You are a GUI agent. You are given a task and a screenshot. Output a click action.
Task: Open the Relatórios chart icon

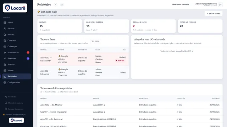(x=5, y=77)
